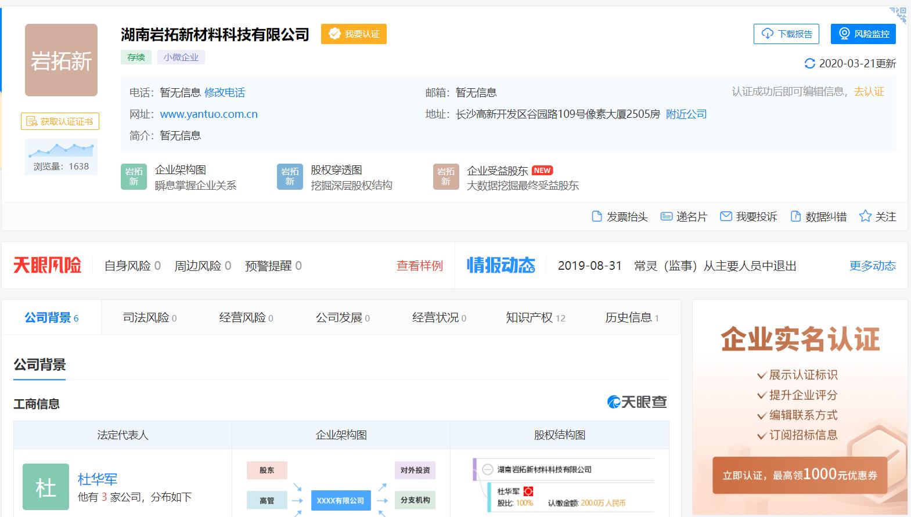Switch to the 司法风险 tab
This screenshot has height=517, width=911.
150,317
